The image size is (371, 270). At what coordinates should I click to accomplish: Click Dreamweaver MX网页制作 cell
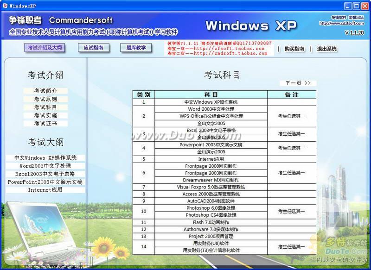click(211, 180)
